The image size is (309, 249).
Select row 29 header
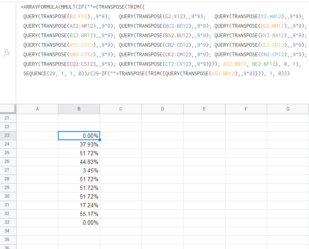pyautogui.click(x=8, y=187)
